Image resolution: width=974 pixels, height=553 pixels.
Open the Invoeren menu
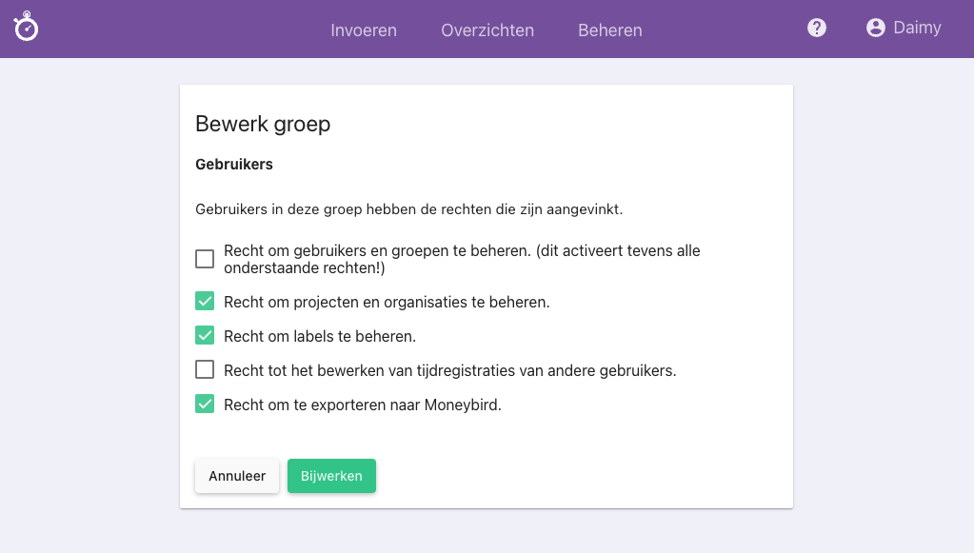363,30
